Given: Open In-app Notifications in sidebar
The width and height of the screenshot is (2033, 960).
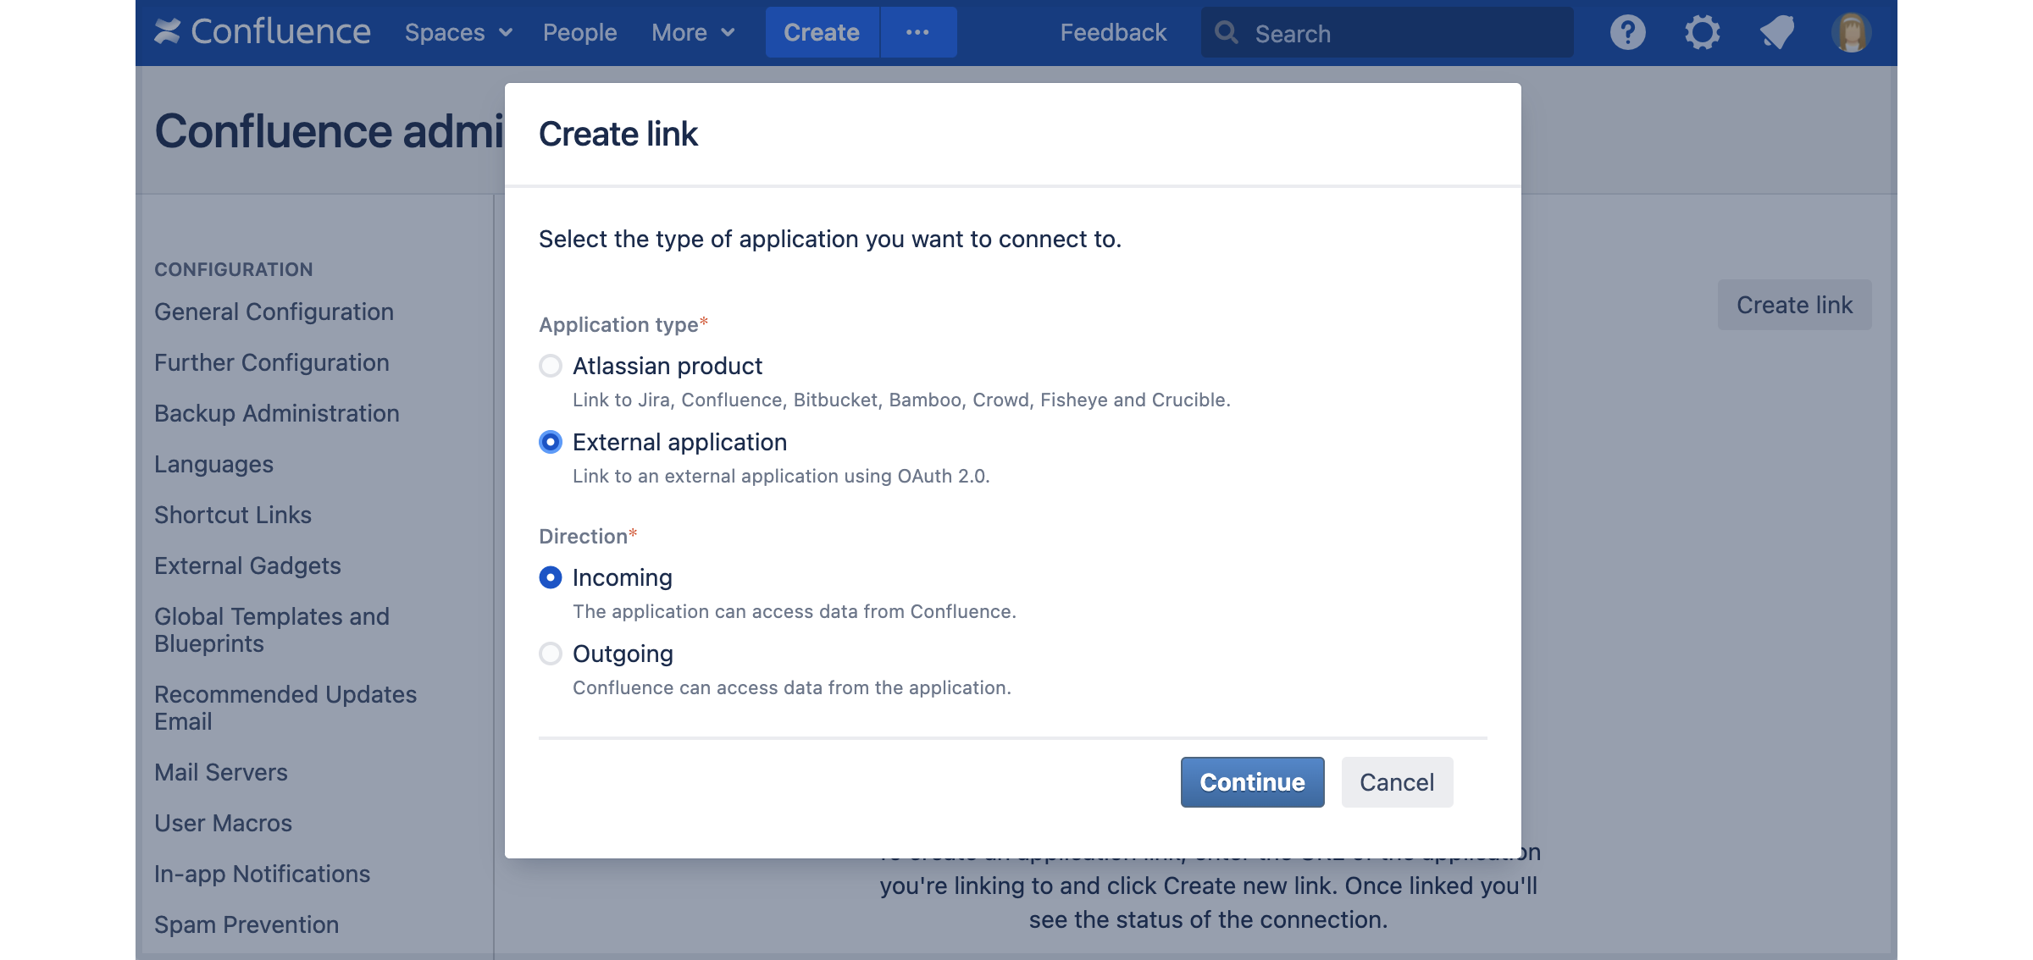Looking at the screenshot, I should (262, 874).
